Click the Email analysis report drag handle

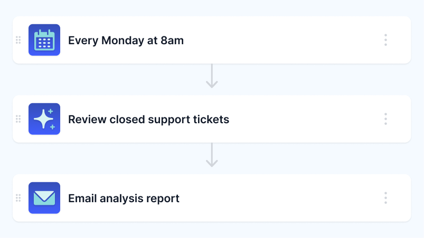point(18,198)
